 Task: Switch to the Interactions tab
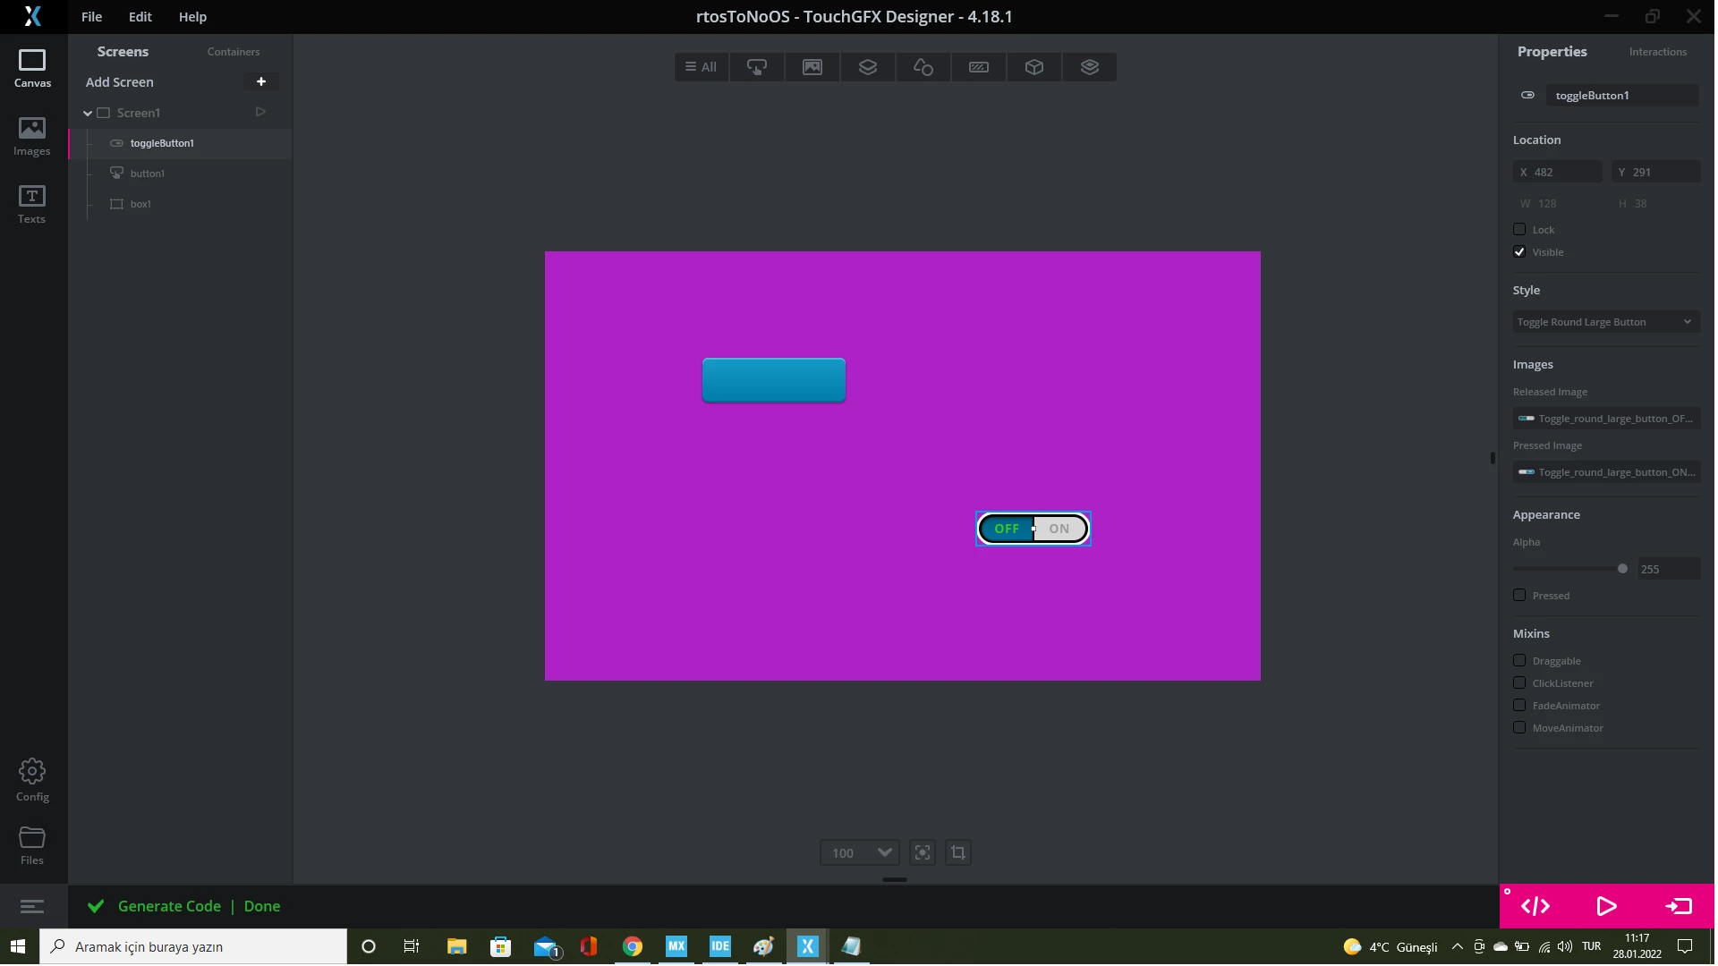[1657, 52]
